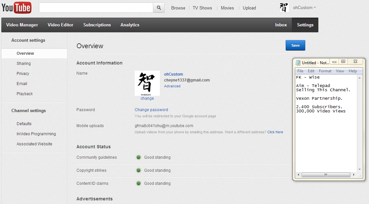Open the Notepad View menu
This screenshot has height=204, width=369.
click(x=340, y=71)
